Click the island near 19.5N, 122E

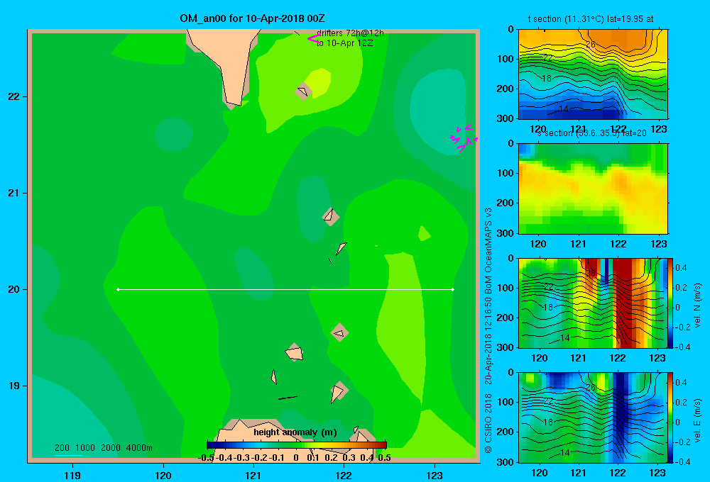[339, 332]
